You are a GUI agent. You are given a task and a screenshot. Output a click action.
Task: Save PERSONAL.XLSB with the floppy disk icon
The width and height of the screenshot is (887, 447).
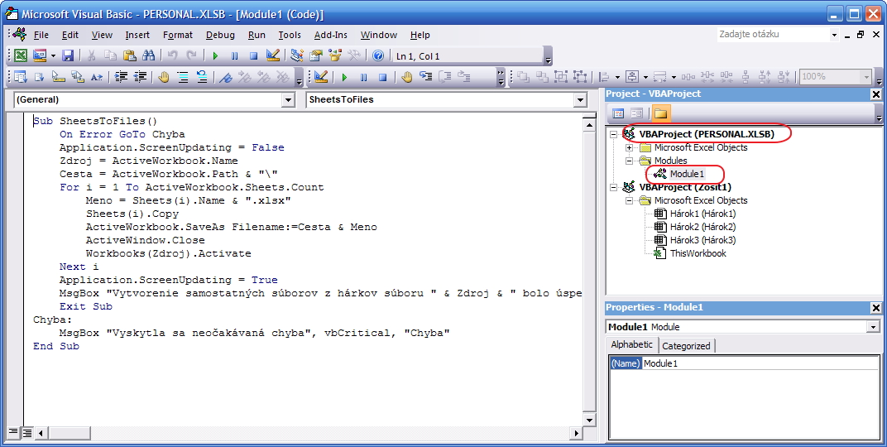[68, 55]
